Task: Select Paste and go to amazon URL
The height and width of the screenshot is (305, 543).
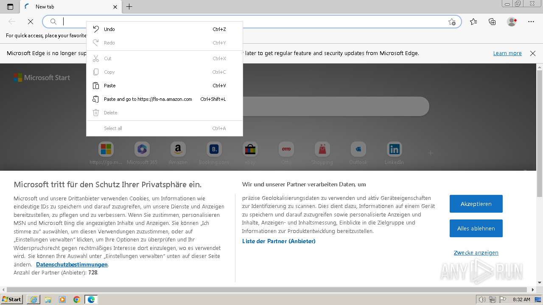Action: pos(165,99)
